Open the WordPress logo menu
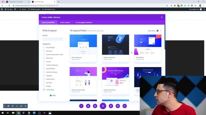Viewport: 206px width, 115px height. [x=2, y=9]
